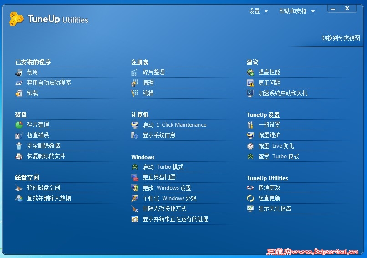Open 显示优化报告 link
This screenshot has width=367, height=258.
tap(275, 209)
